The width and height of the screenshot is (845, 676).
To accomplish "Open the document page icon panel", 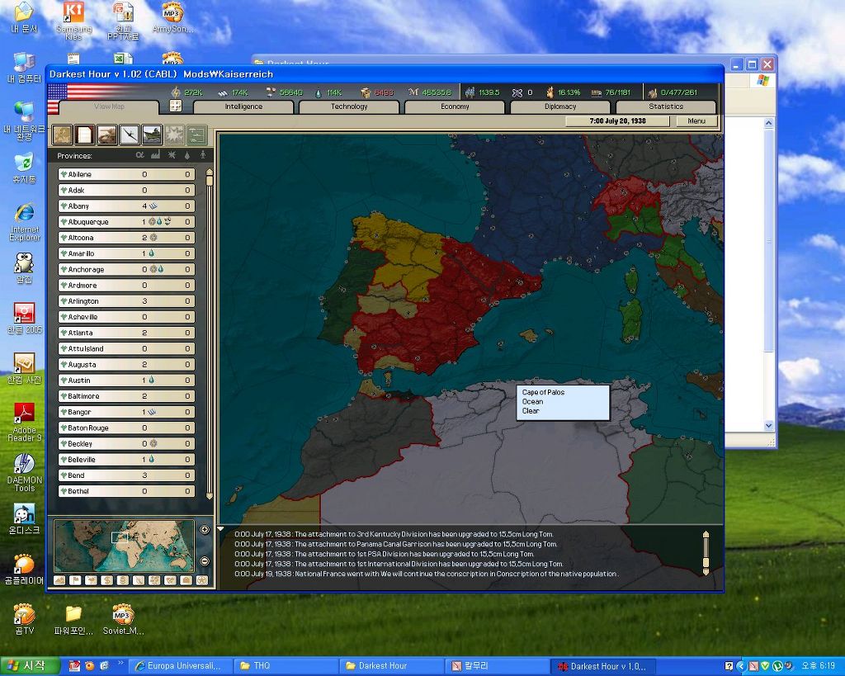I will [85, 135].
